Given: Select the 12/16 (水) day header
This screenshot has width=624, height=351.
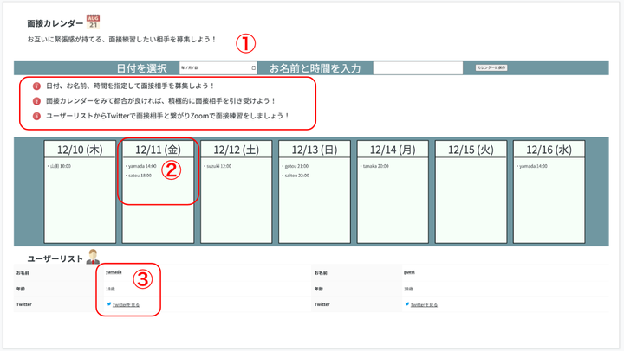Looking at the screenshot, I should 549,150.
